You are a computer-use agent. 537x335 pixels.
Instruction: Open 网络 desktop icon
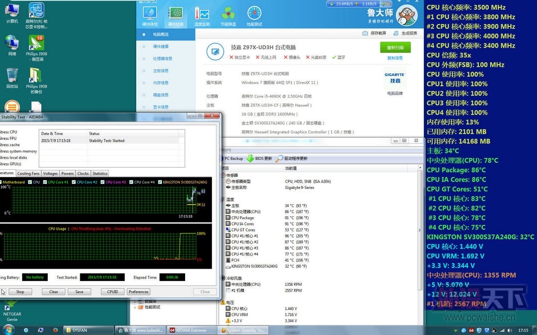pyautogui.click(x=12, y=46)
